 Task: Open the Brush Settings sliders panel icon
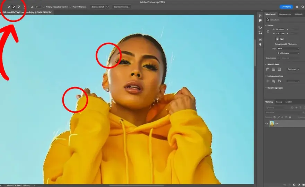click(260, 33)
